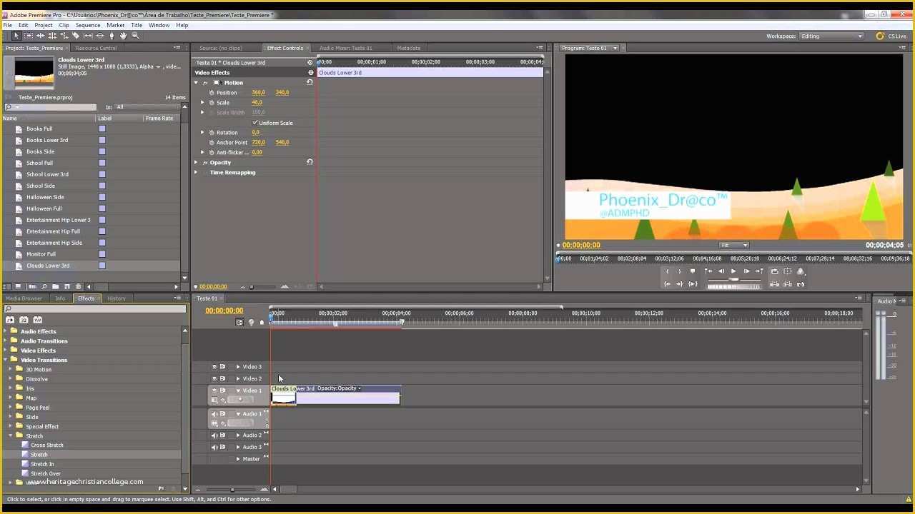Select the Rolling Edit tool

coord(52,36)
